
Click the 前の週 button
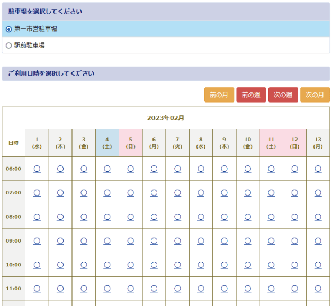(x=251, y=95)
